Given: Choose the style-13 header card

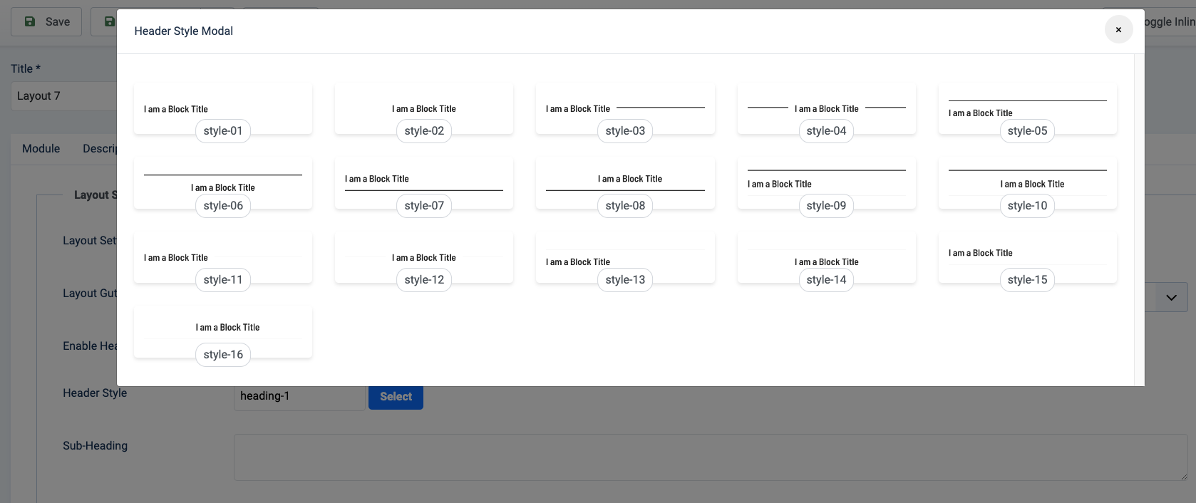Looking at the screenshot, I should pyautogui.click(x=624, y=258).
